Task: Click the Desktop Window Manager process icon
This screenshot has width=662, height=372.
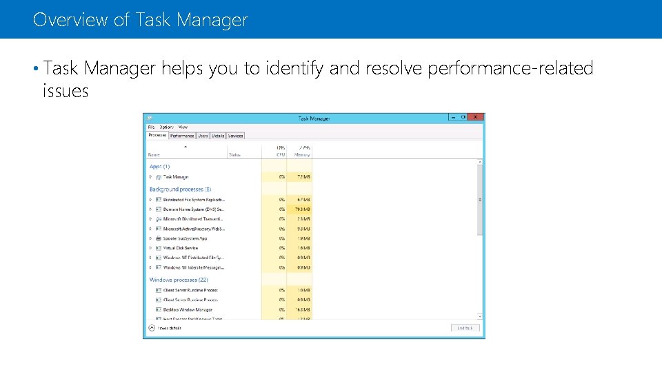Action: click(159, 309)
